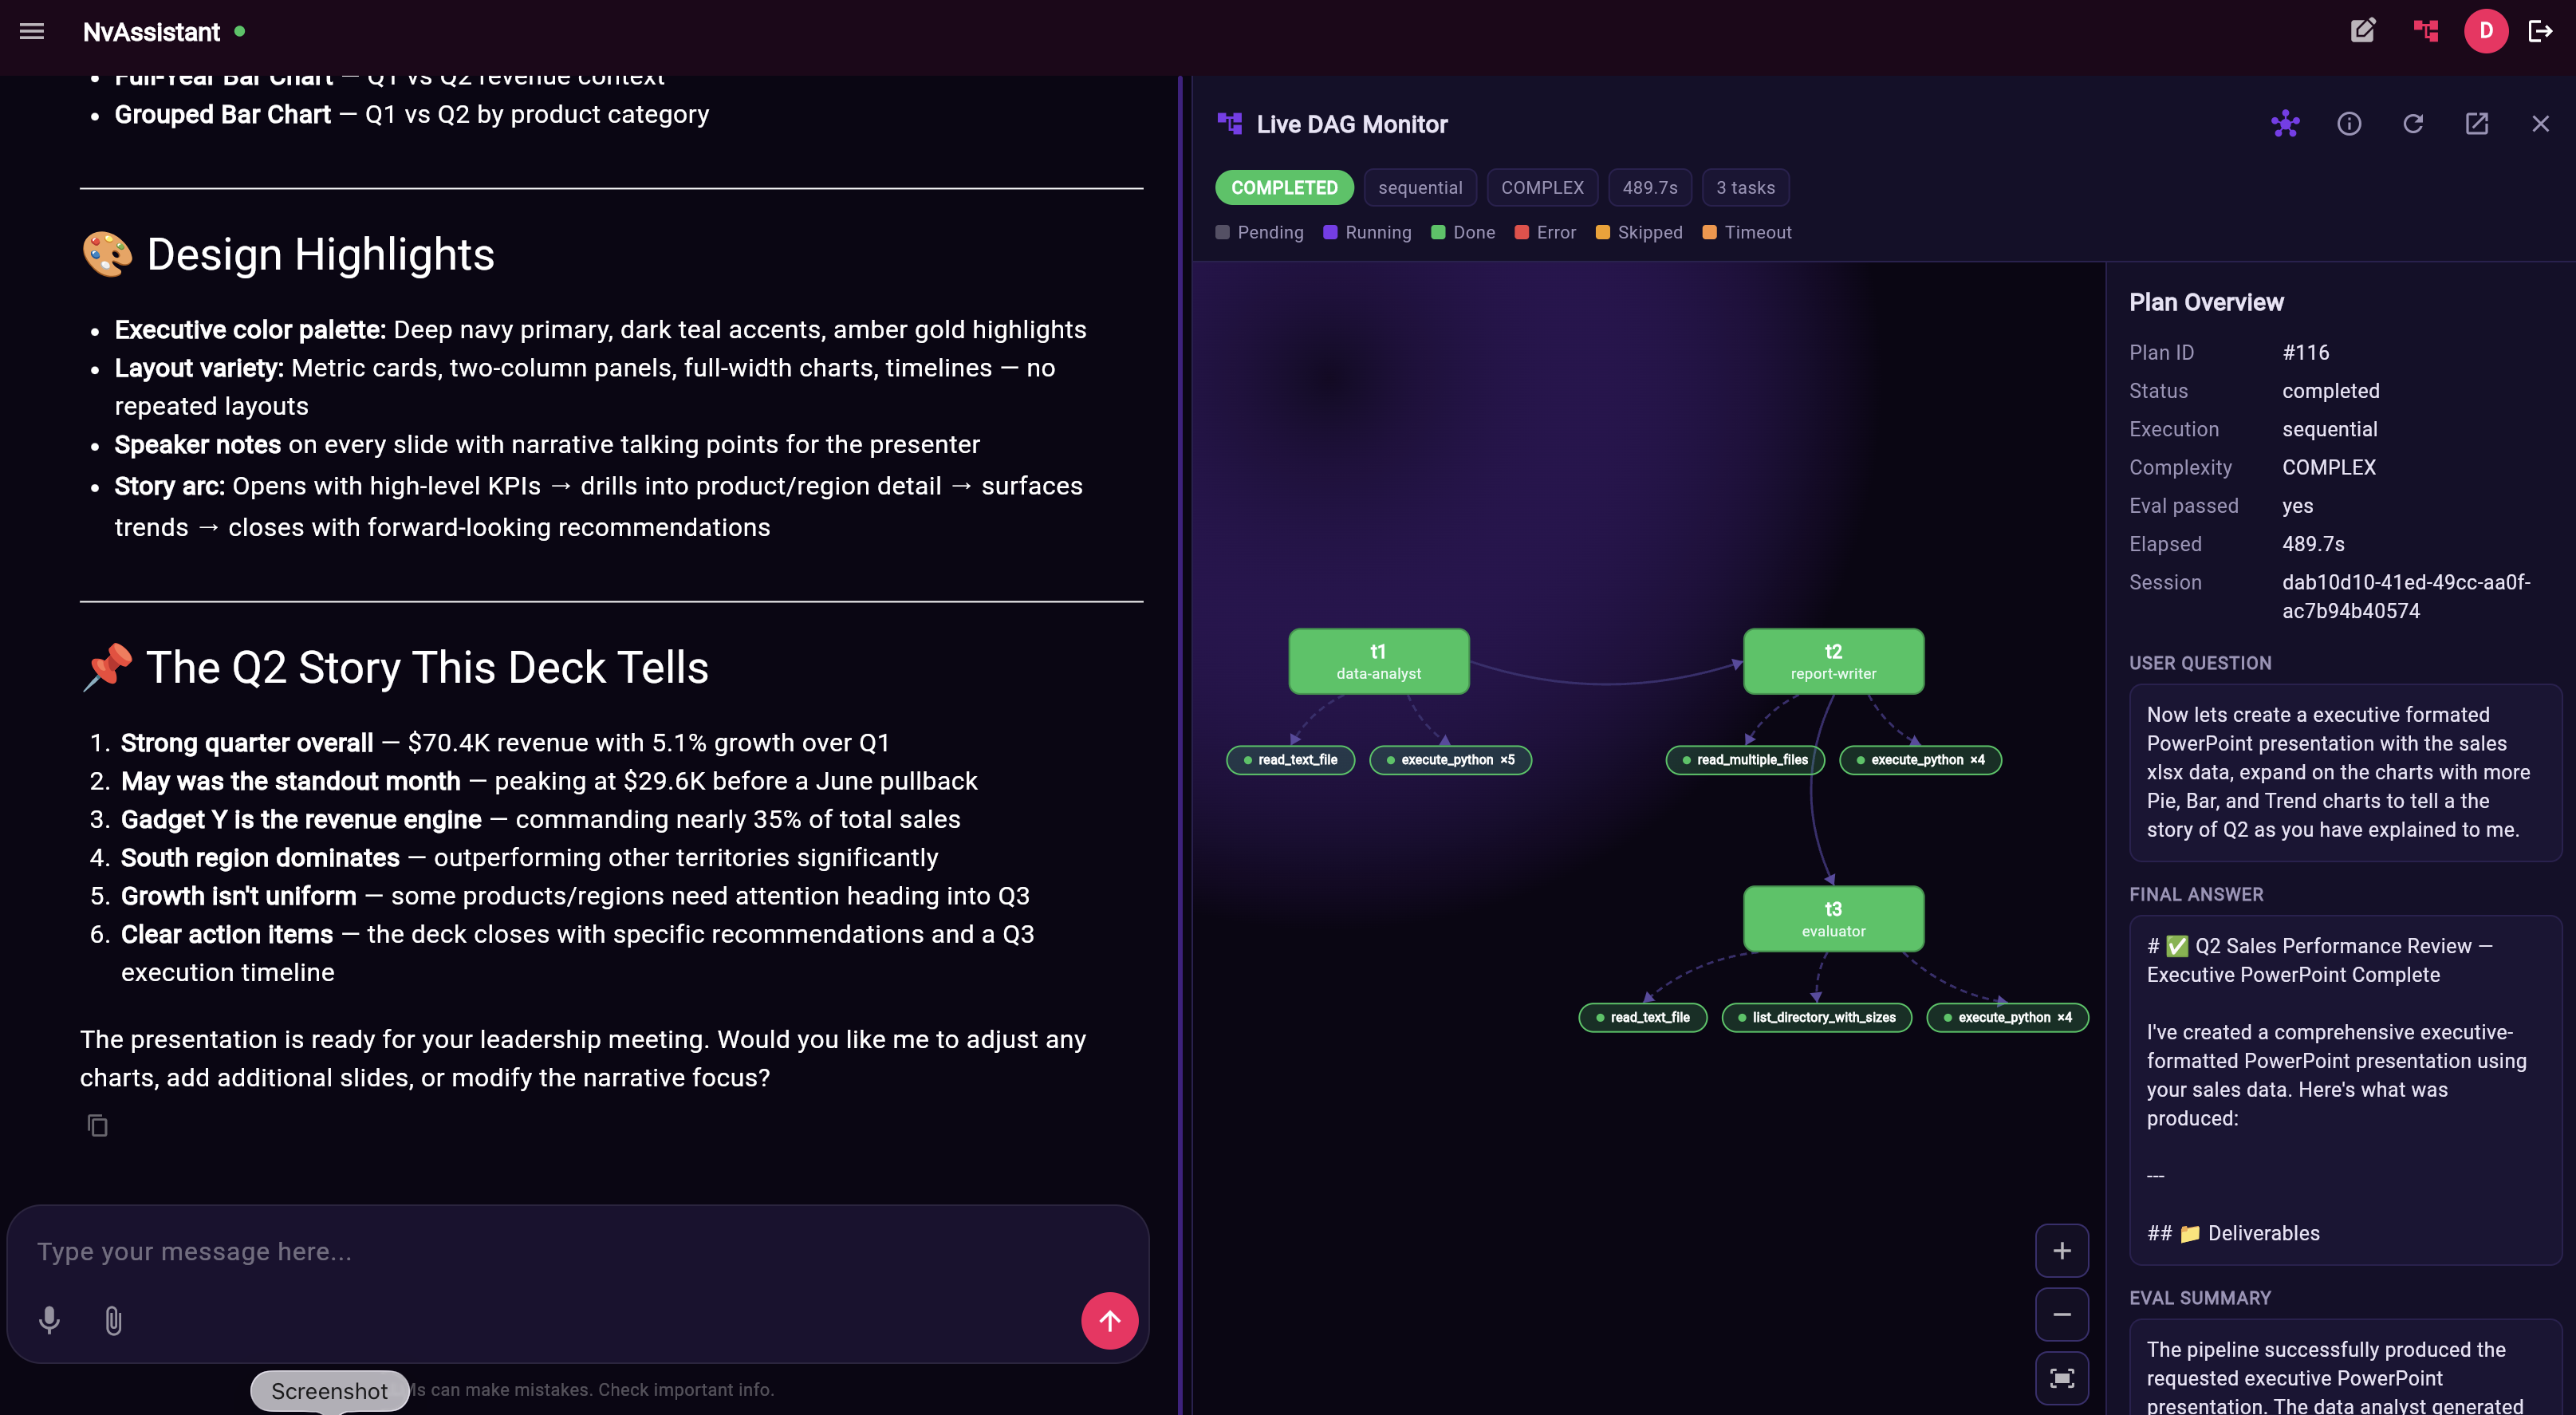2576x1415 pixels.
Task: Click the Plan Overview heading
Action: tap(2206, 303)
